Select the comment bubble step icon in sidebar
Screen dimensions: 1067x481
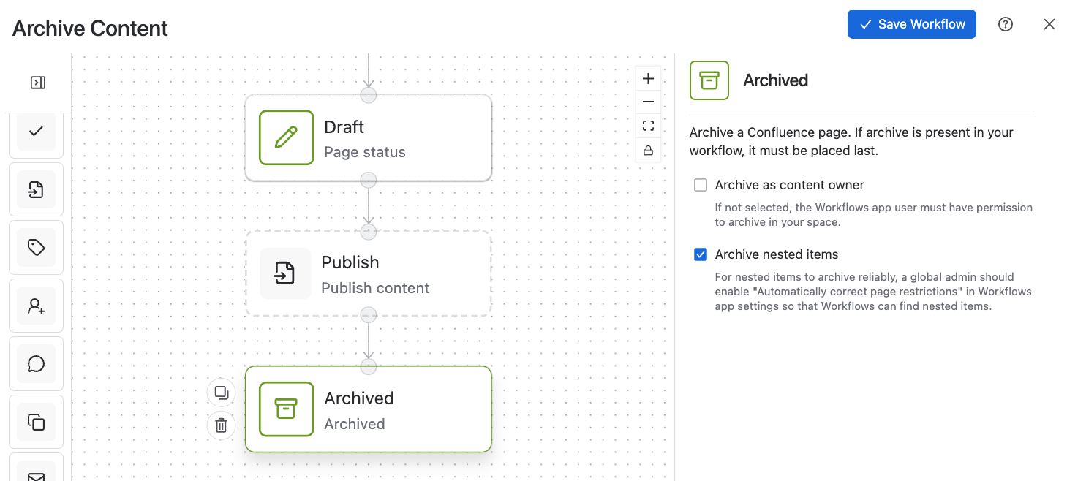click(x=36, y=363)
